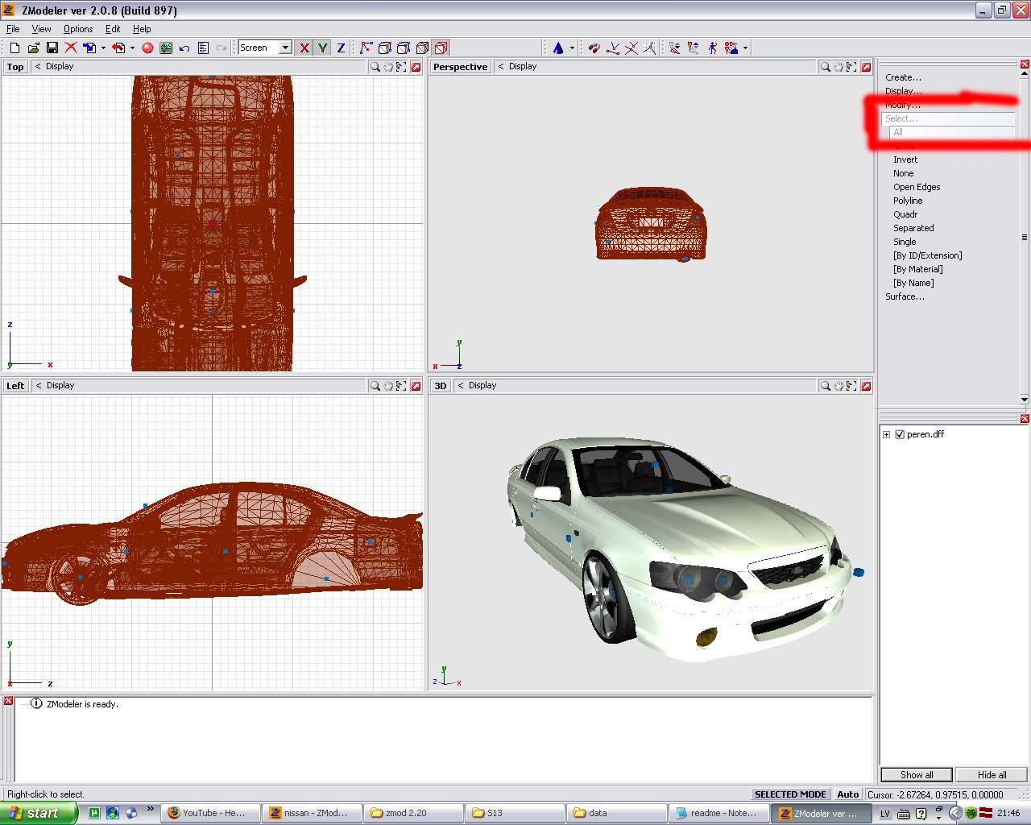Screen dimensions: 1031x825
Task: Click the Show all button
Action: (x=917, y=775)
